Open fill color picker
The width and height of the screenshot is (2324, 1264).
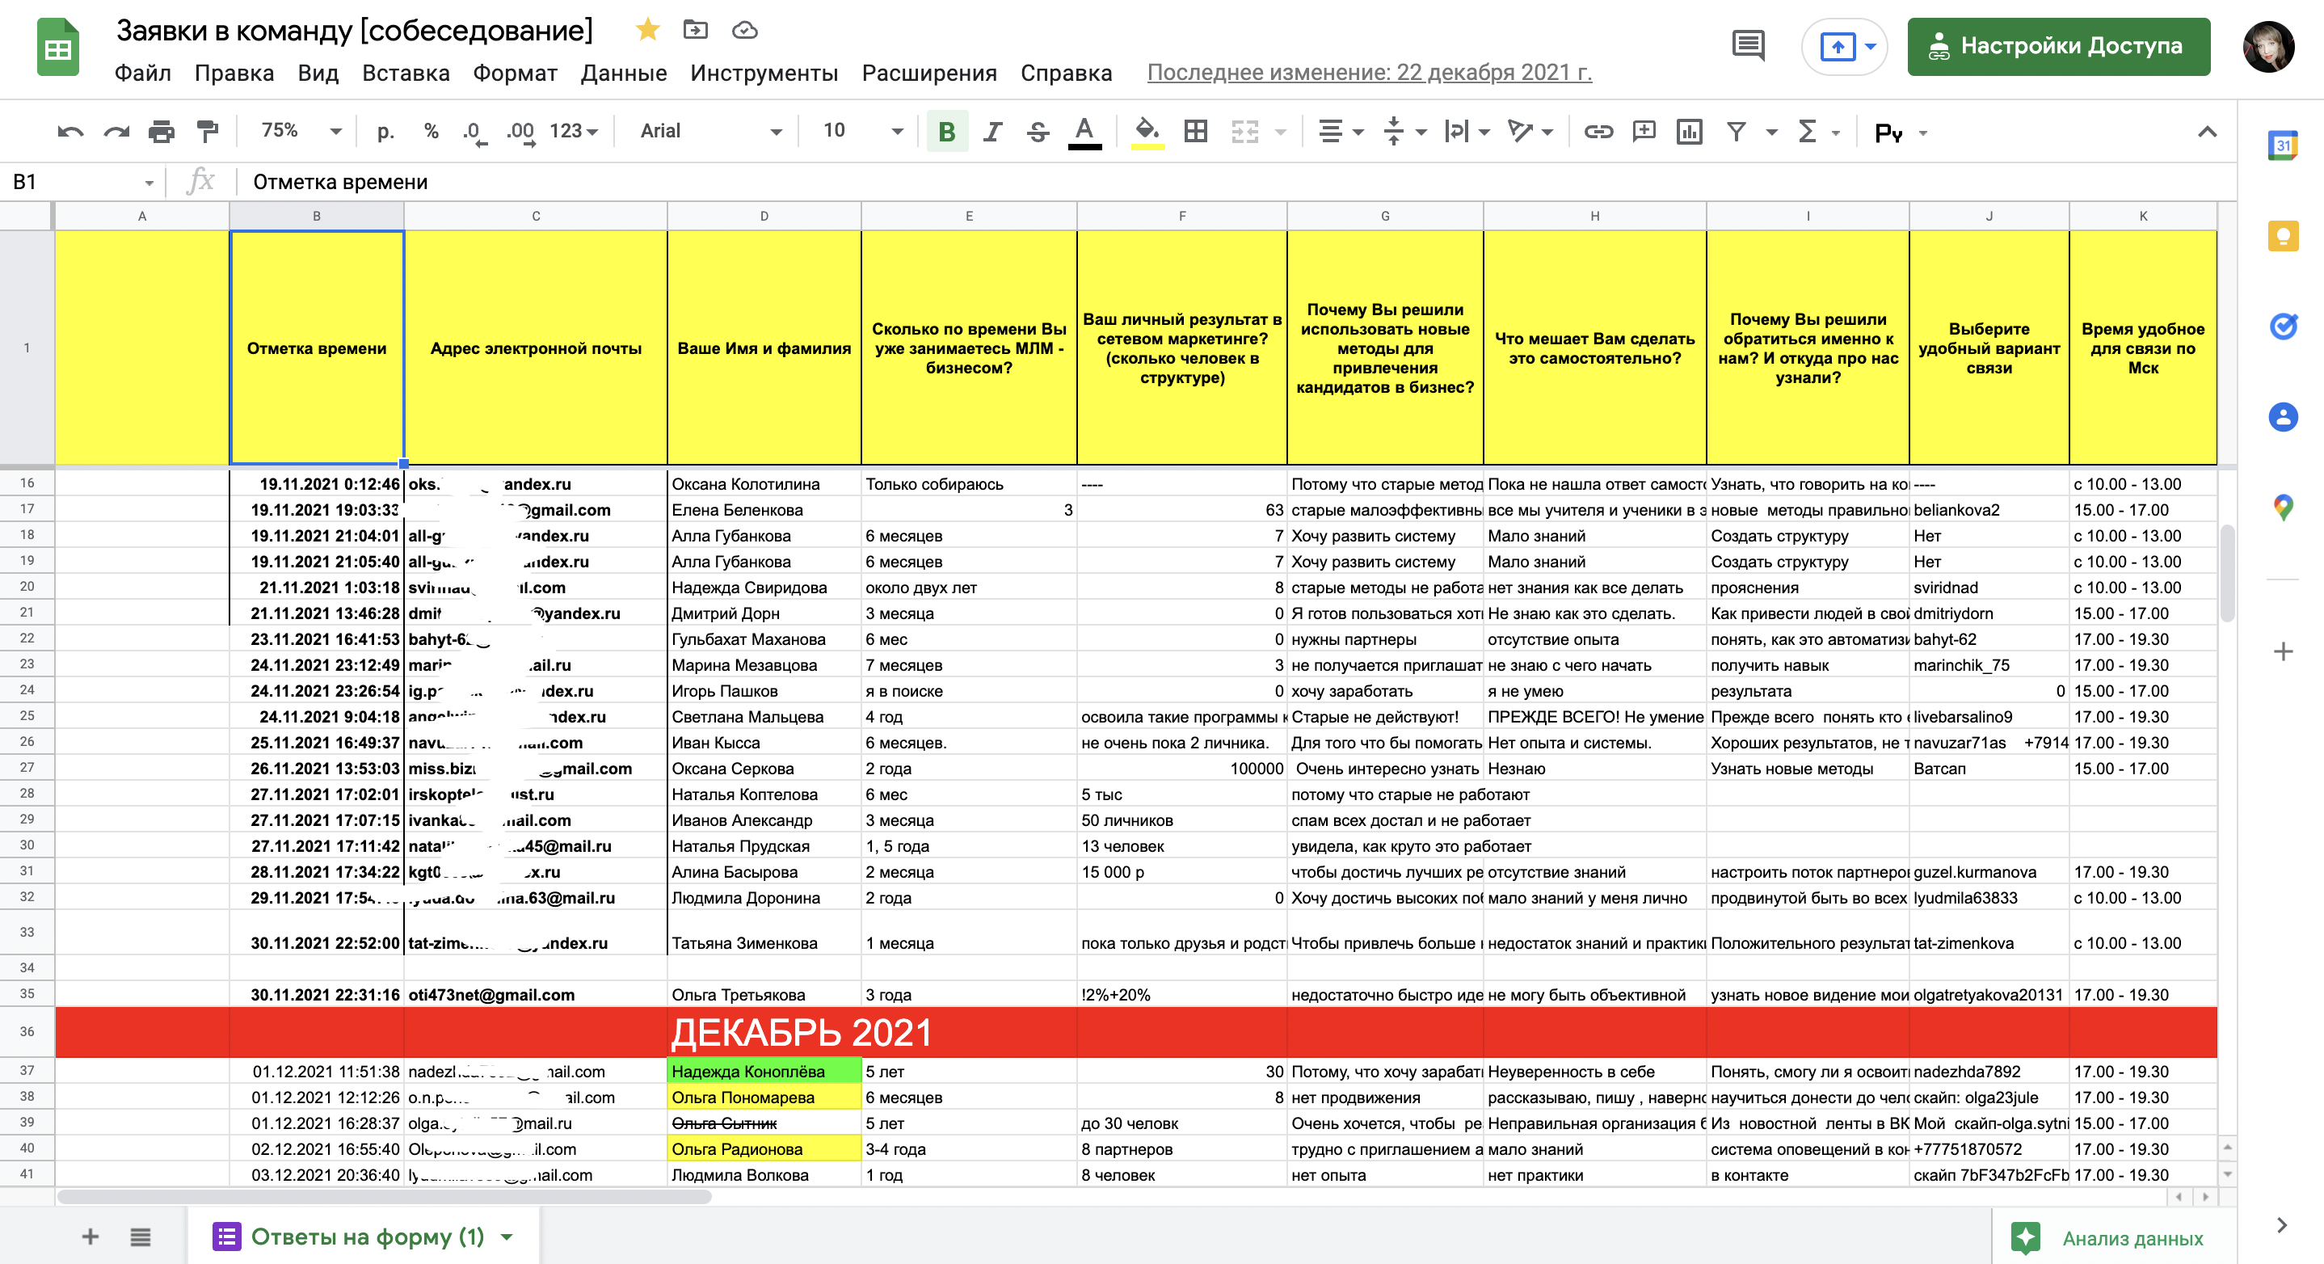pyautogui.click(x=1147, y=132)
